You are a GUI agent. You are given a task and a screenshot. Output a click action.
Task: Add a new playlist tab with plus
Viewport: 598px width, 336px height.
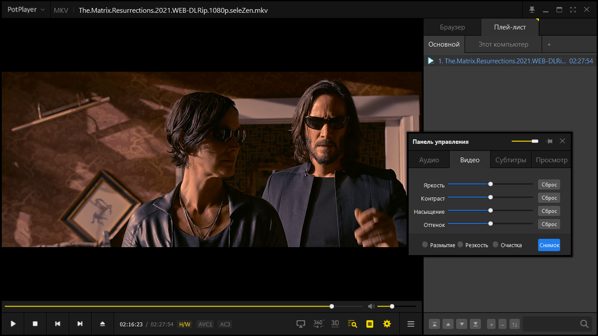click(x=549, y=44)
